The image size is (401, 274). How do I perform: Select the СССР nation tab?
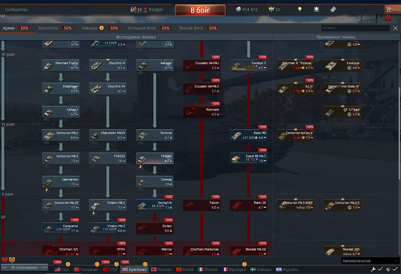point(110,270)
